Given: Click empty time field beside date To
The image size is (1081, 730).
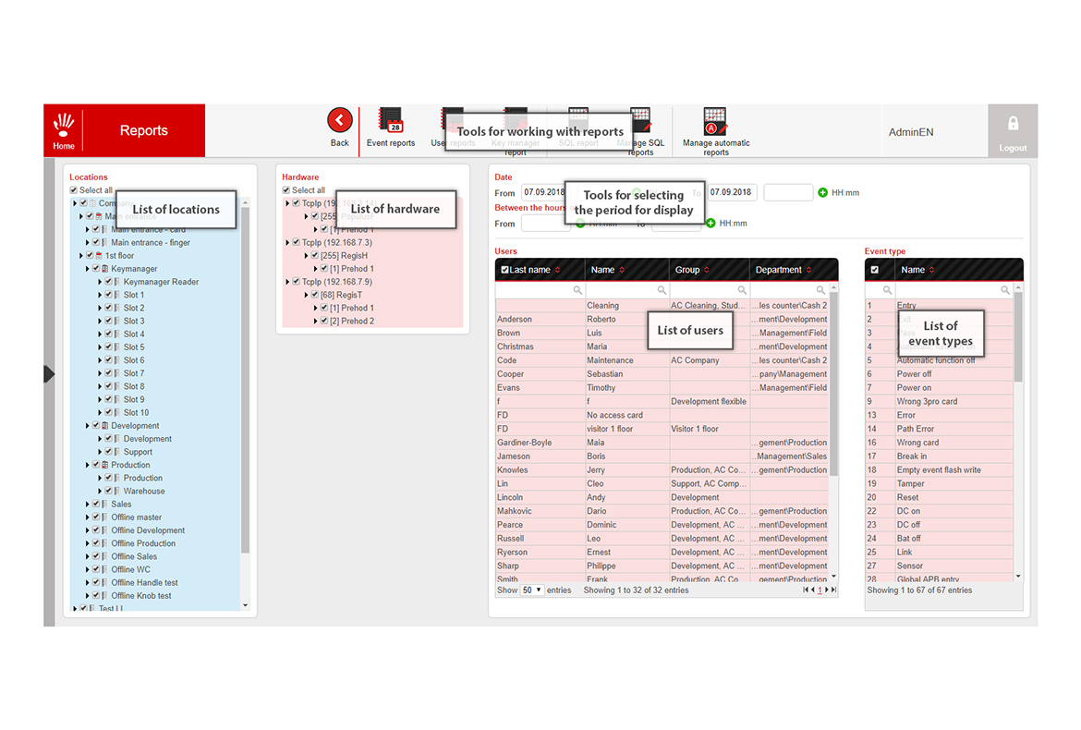Looking at the screenshot, I should pyautogui.click(x=788, y=192).
